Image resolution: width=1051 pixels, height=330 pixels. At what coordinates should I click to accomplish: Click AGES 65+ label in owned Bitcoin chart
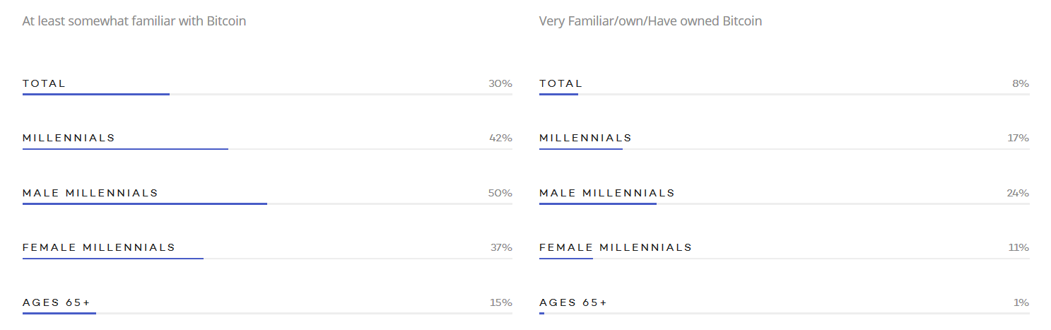tap(573, 302)
